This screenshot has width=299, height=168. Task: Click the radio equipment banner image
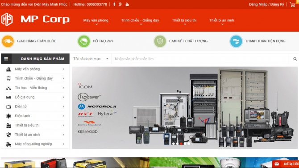click(185, 108)
